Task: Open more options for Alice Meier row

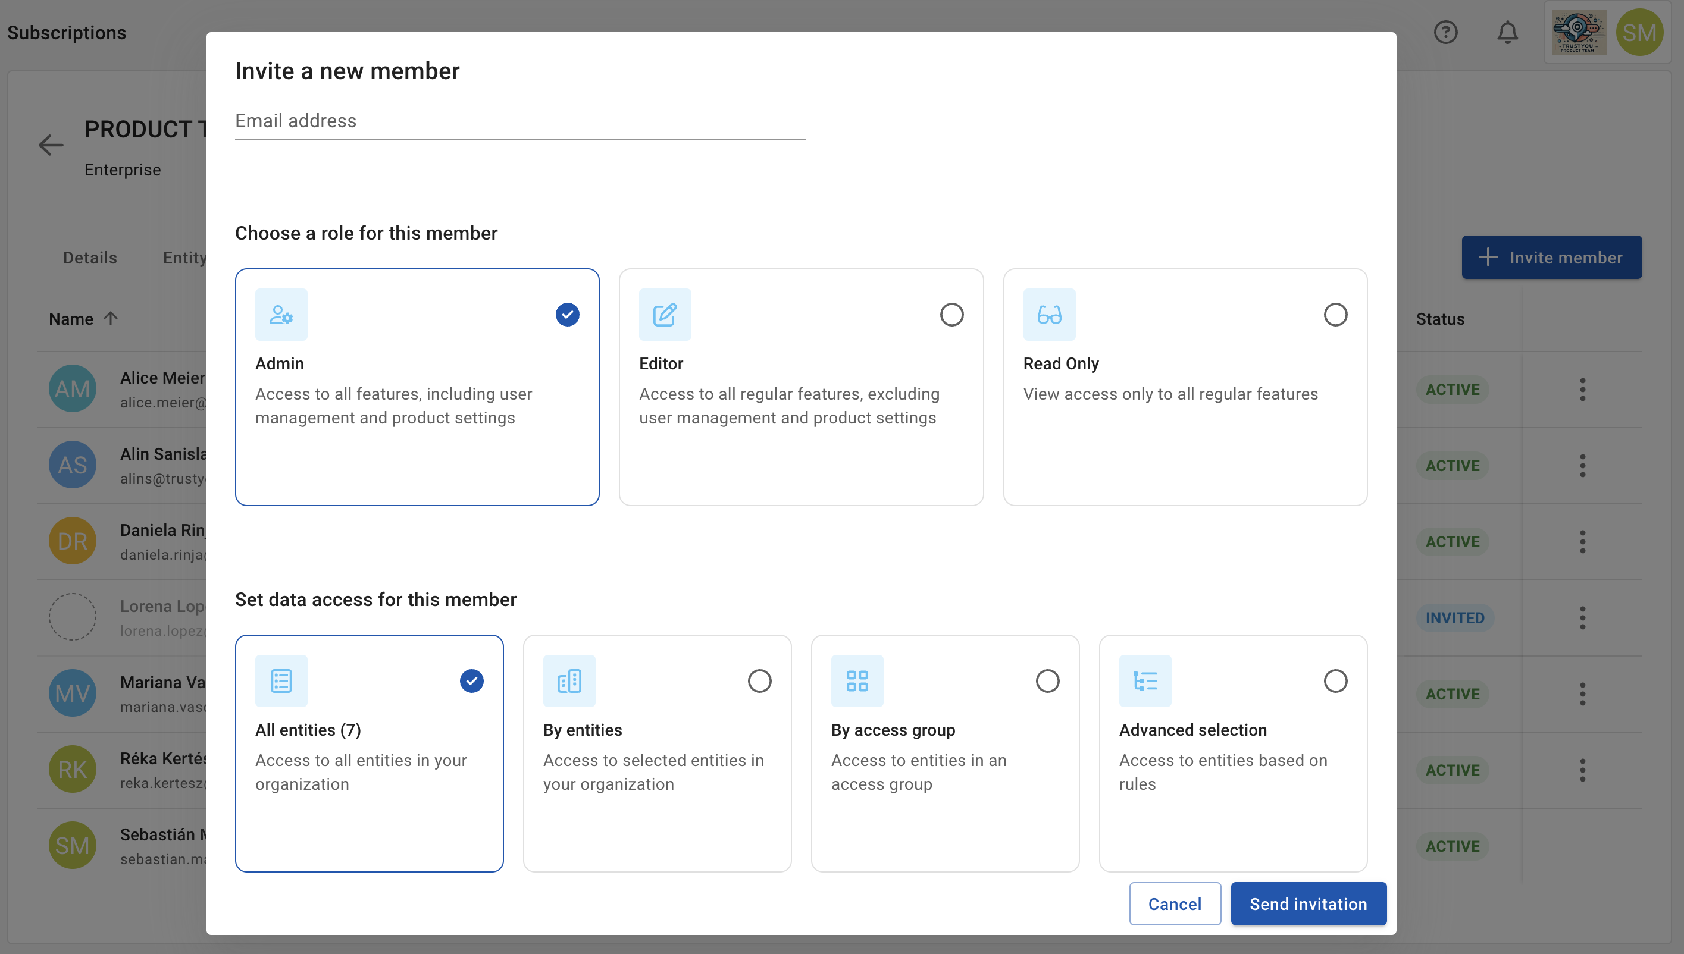Action: point(1582,389)
